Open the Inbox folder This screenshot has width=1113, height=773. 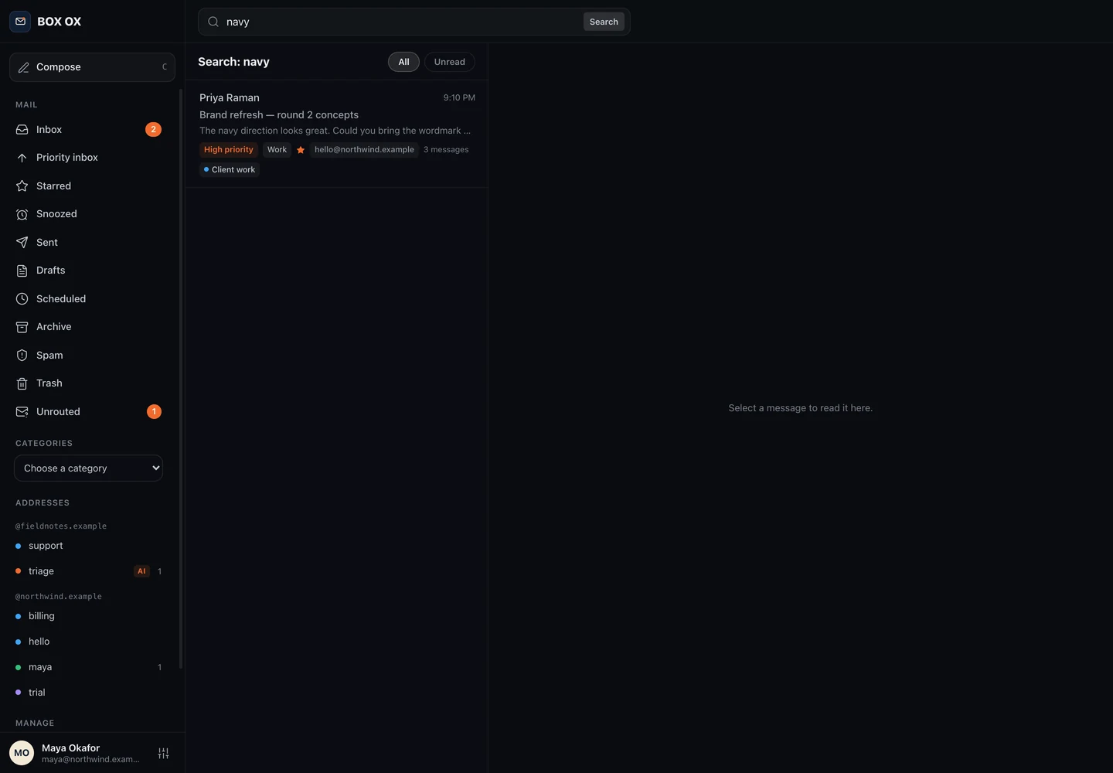pyautogui.click(x=89, y=130)
